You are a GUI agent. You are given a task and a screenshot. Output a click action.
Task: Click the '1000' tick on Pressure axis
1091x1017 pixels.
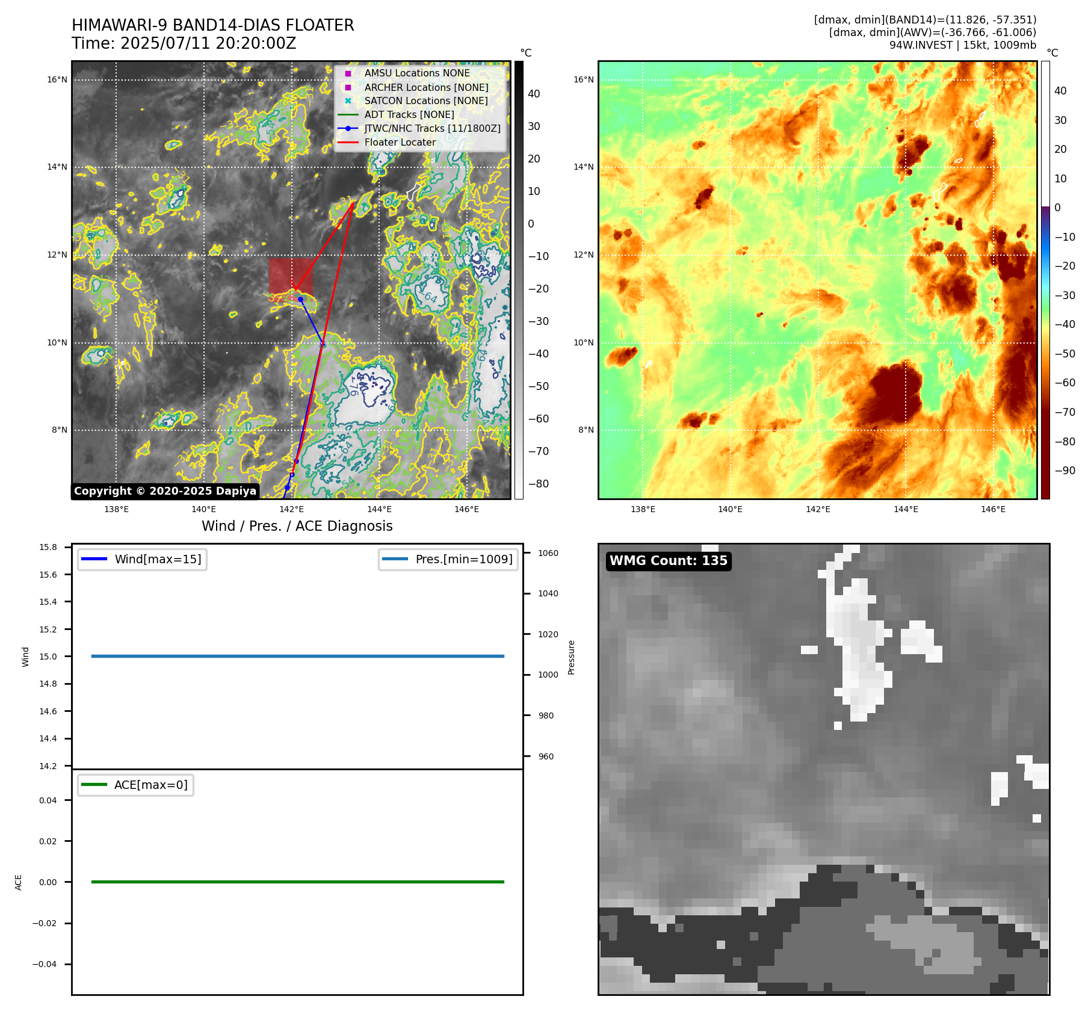pyautogui.click(x=548, y=675)
